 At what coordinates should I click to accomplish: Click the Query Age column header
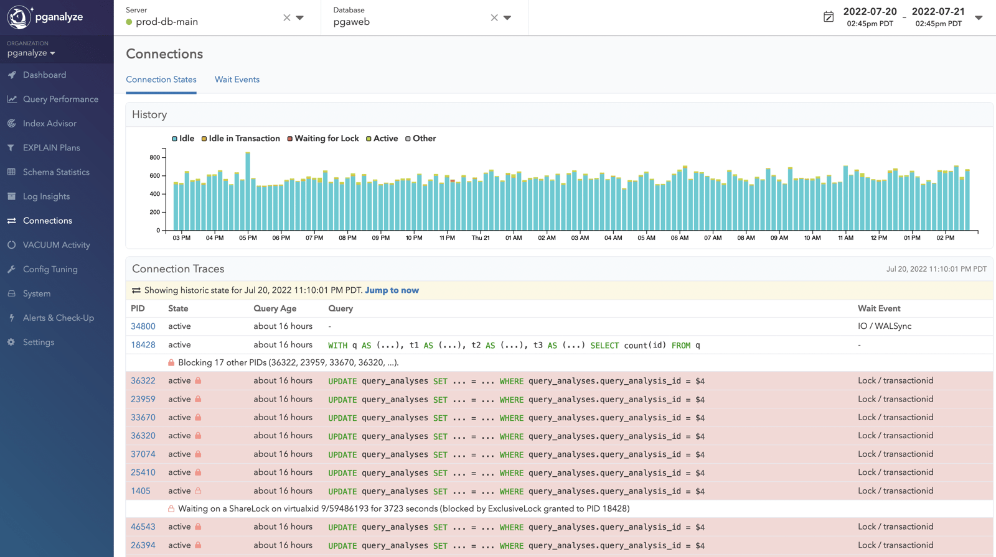275,308
